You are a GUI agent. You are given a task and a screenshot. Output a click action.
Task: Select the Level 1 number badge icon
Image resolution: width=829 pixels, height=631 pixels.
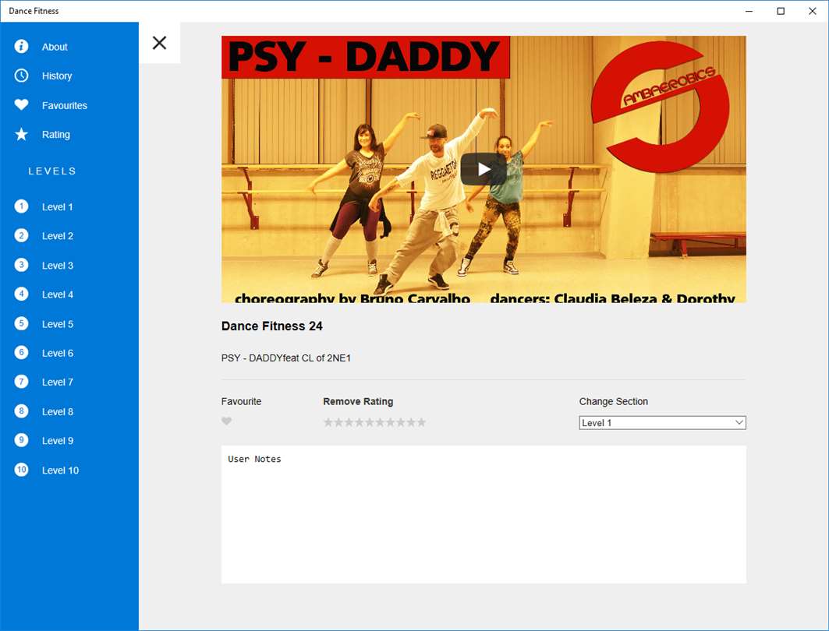point(21,206)
